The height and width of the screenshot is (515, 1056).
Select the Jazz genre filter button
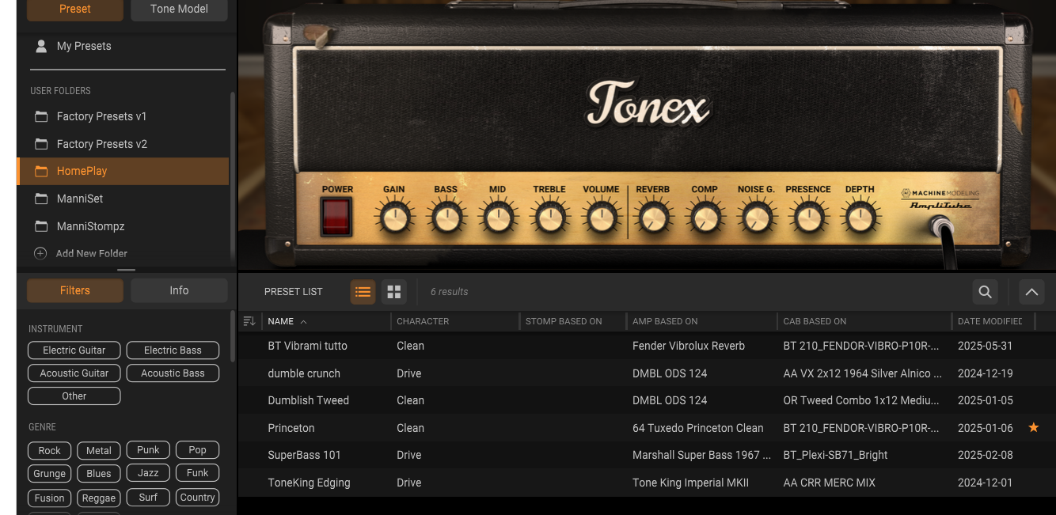coord(148,473)
